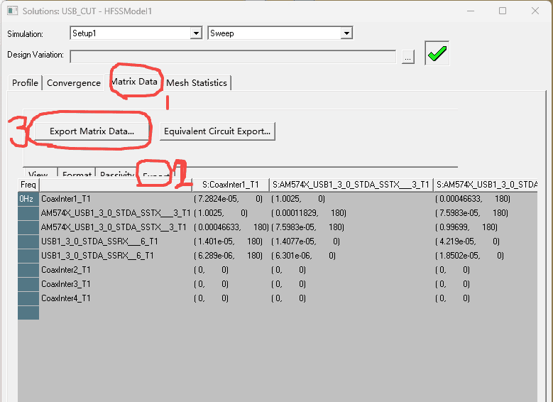Viewport: 553px width, 402px height.
Task: Open the Sweep selection dropdown
Action: tap(346, 33)
